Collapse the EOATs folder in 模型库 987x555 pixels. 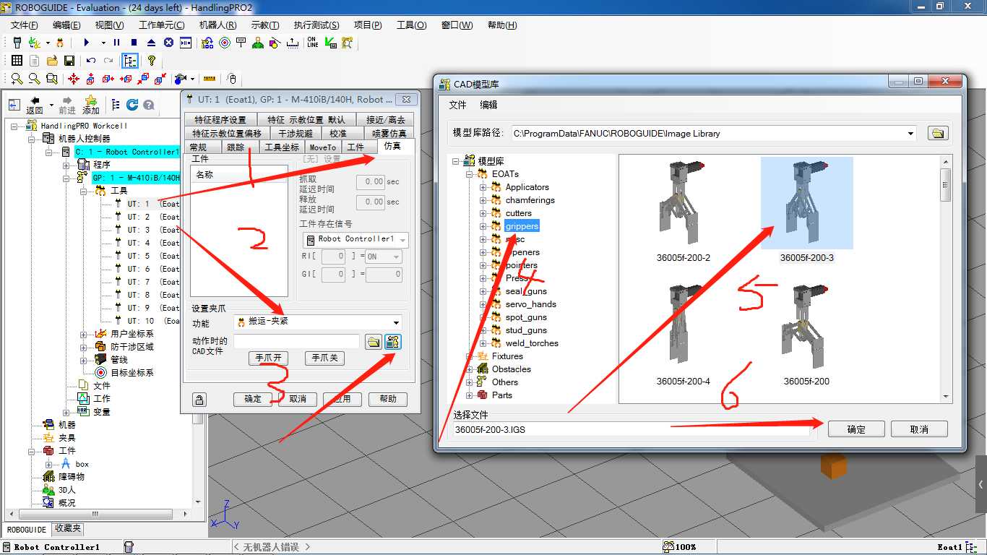[470, 174]
